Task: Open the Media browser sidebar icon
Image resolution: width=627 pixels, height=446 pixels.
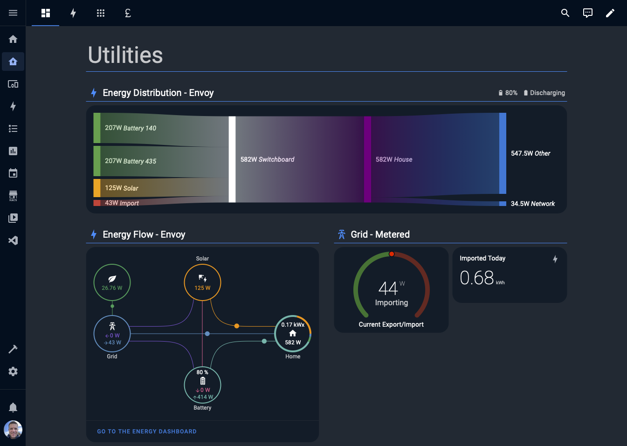Action: click(x=13, y=218)
